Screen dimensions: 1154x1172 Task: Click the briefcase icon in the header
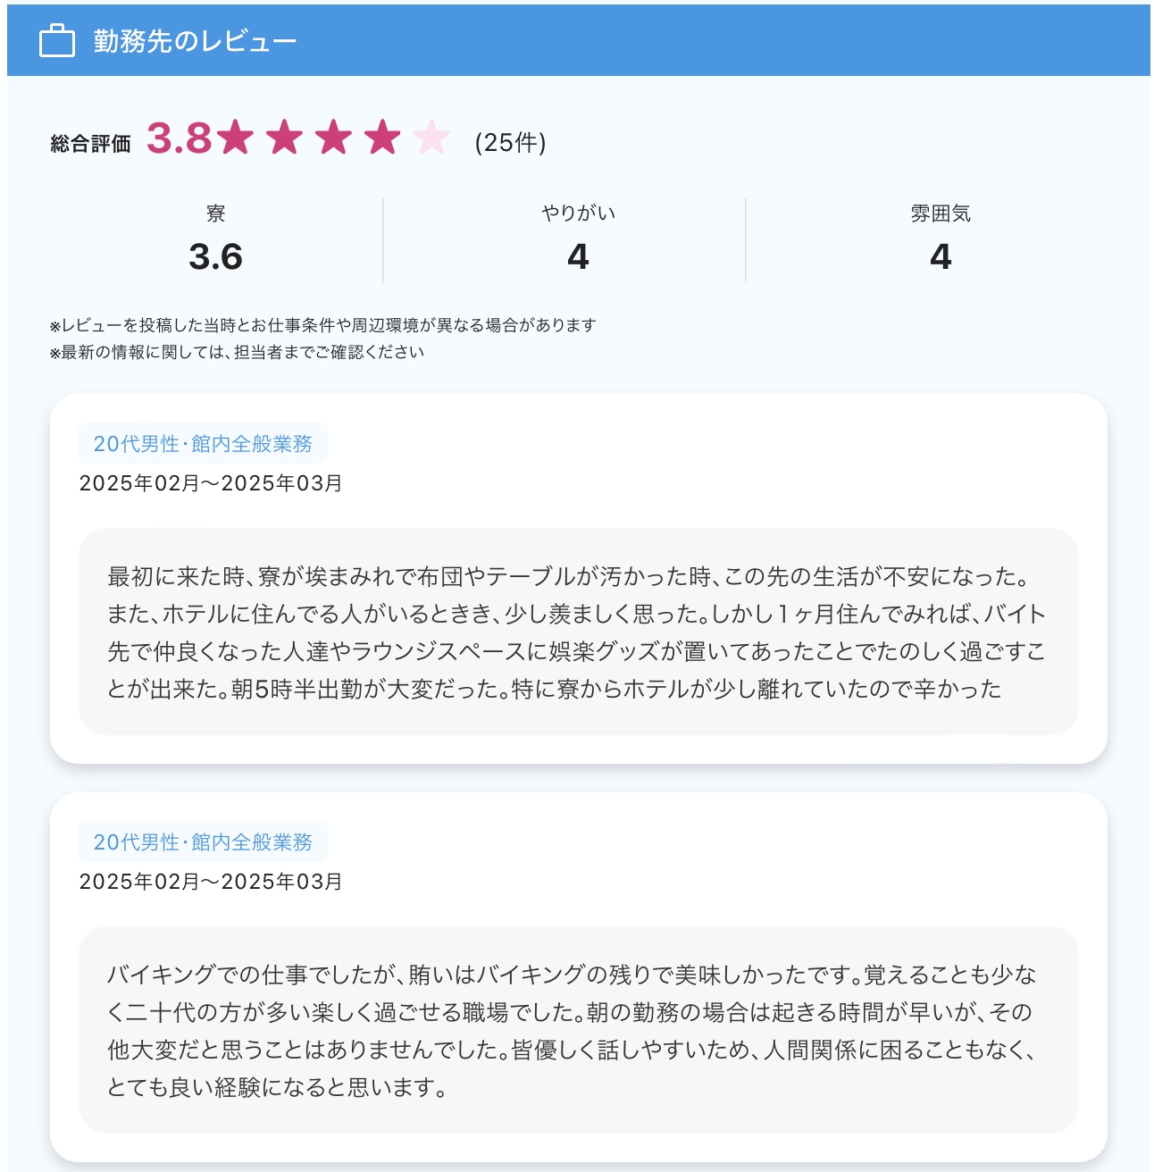coord(57,41)
